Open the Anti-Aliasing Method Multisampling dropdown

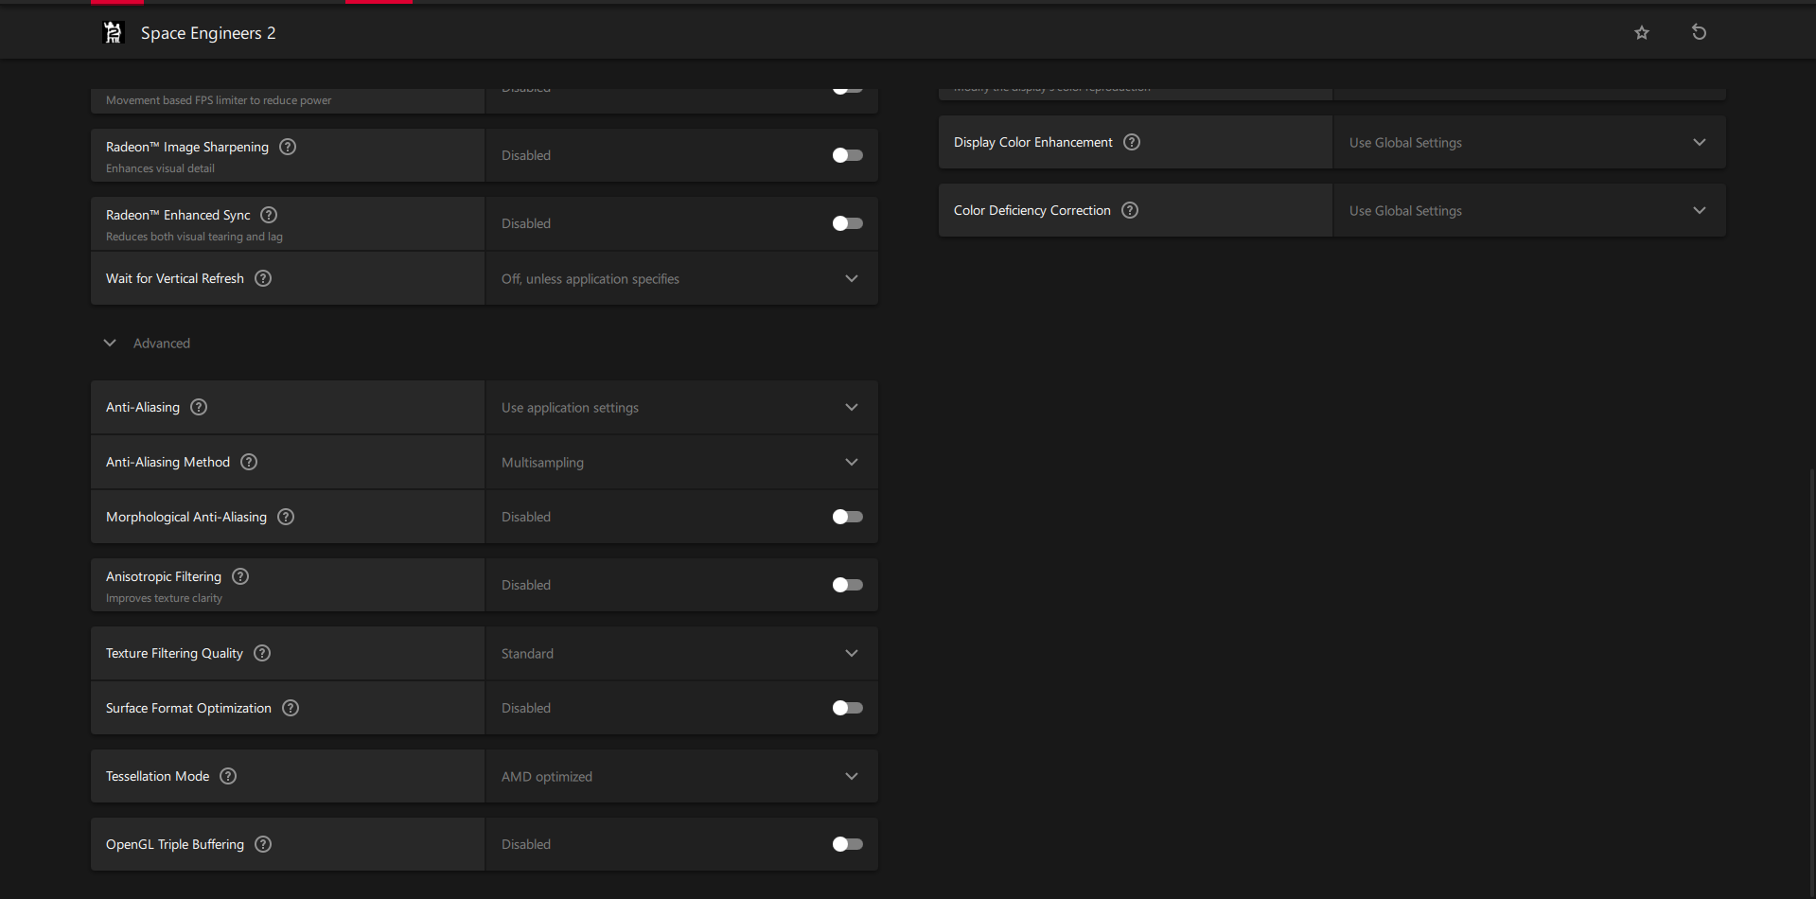[x=681, y=462]
